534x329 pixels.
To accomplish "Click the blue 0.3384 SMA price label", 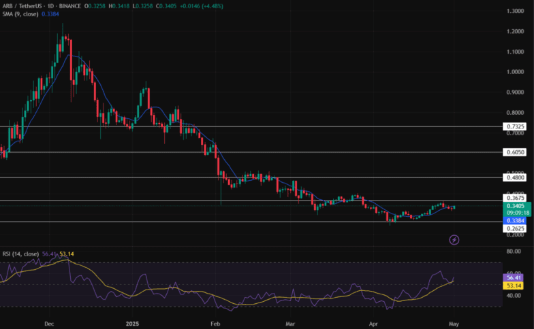I will tap(514, 220).
